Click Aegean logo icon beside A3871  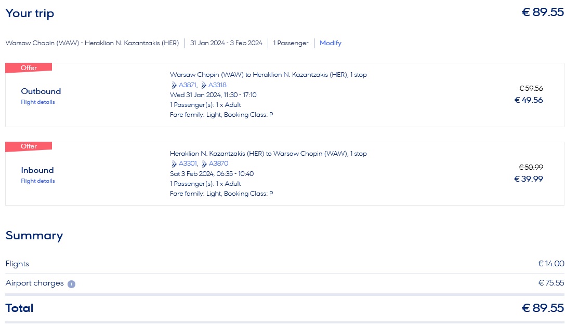pos(174,85)
